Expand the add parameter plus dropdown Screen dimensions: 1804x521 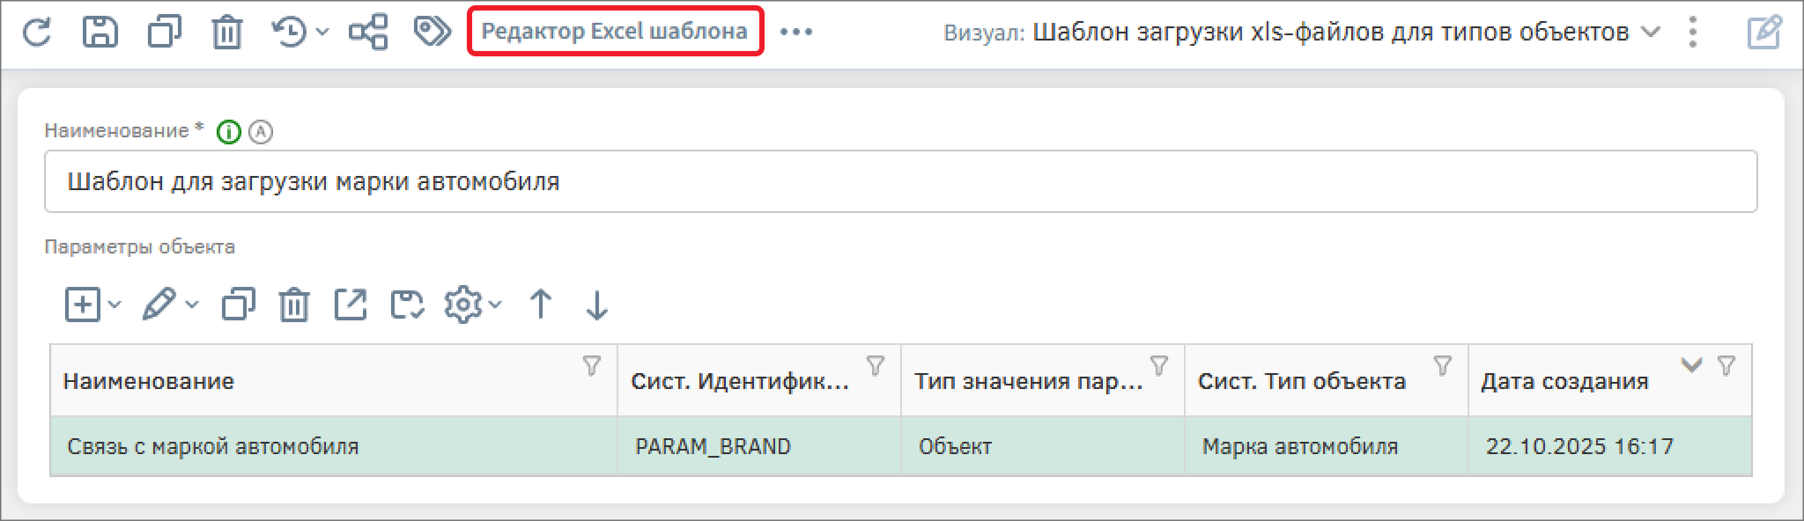92,305
